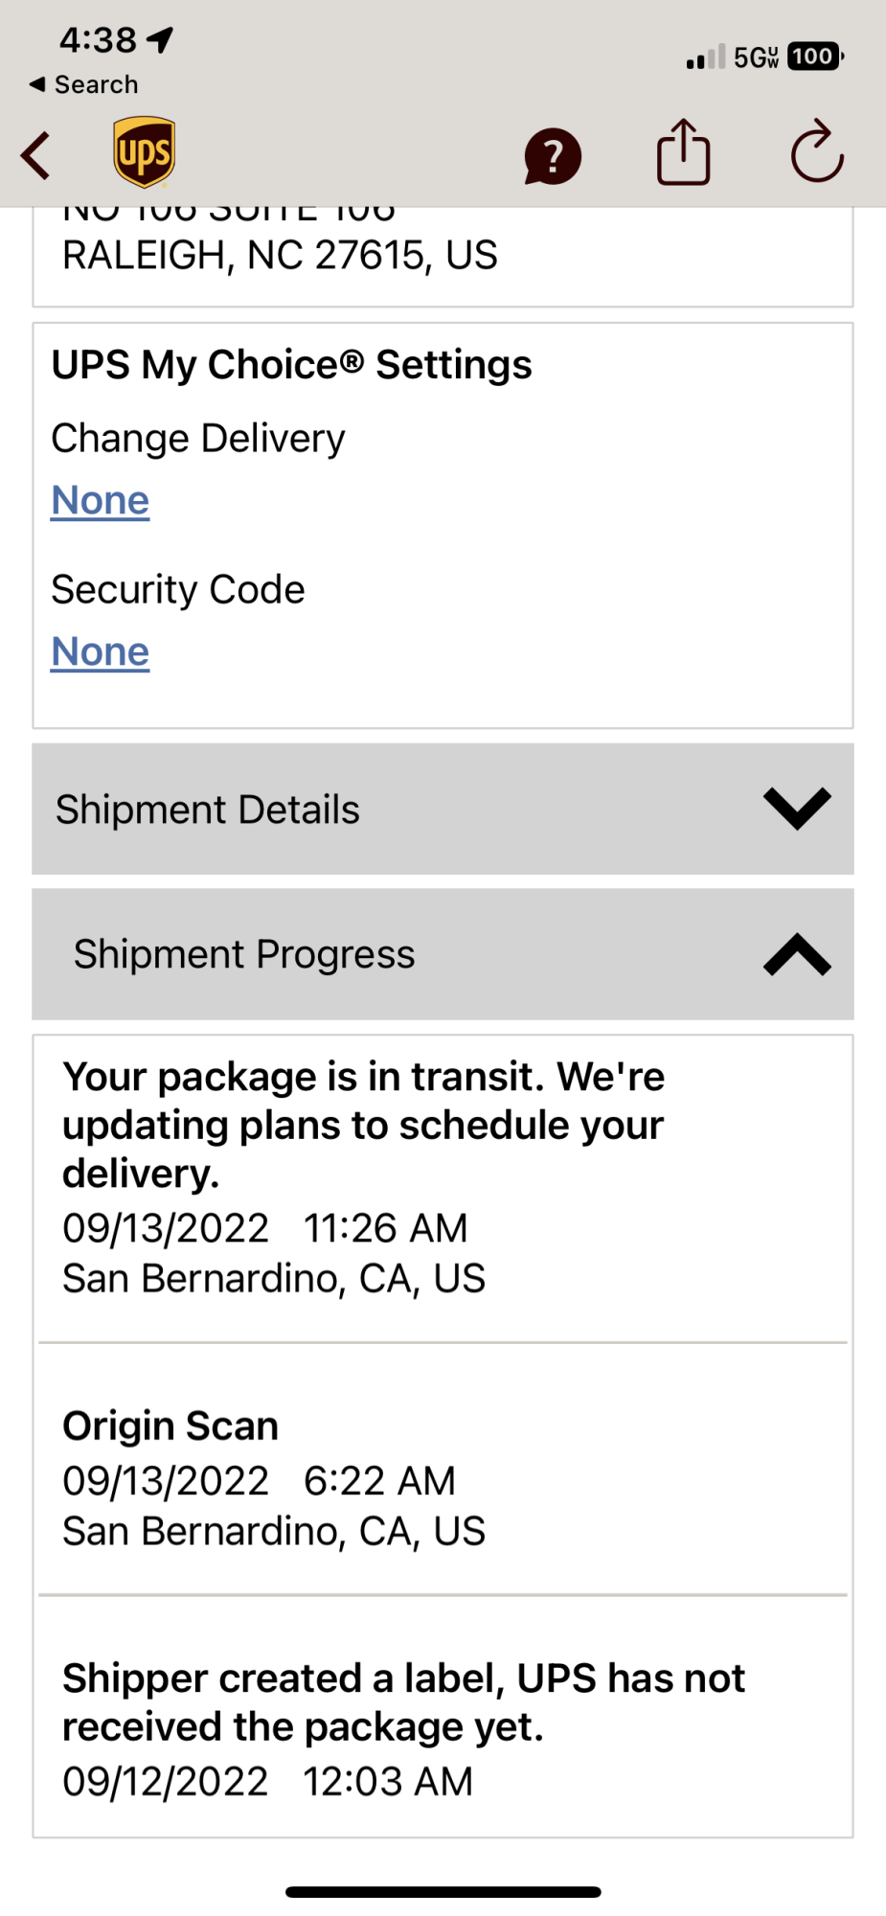Tap the Shipment Details section header
The height and width of the screenshot is (1916, 886).
[209, 810]
